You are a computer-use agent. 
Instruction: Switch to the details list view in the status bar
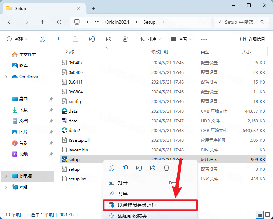pos(260,215)
